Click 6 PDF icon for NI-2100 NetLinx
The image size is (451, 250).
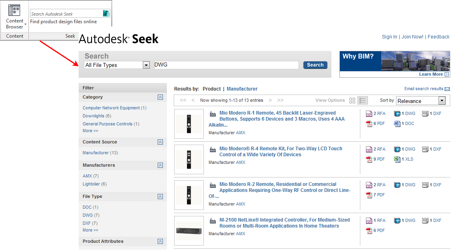pos(369,231)
